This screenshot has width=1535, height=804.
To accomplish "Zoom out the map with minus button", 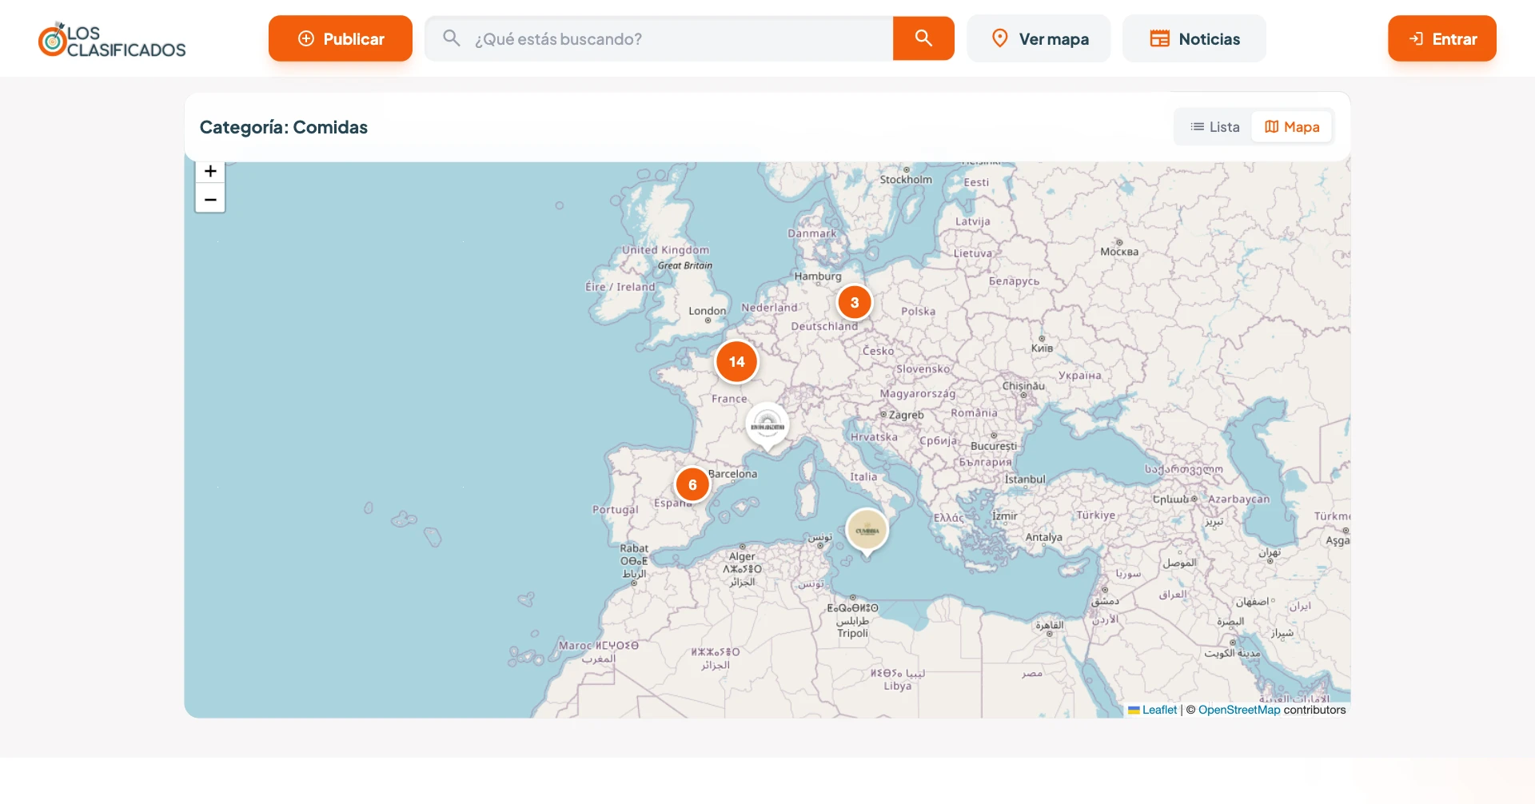I will (x=210, y=199).
